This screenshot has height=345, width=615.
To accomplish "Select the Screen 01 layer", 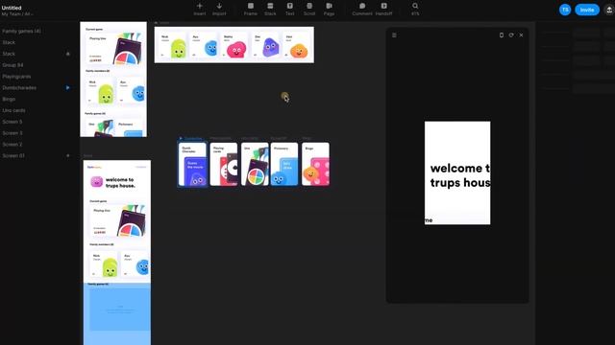I will tap(13, 155).
